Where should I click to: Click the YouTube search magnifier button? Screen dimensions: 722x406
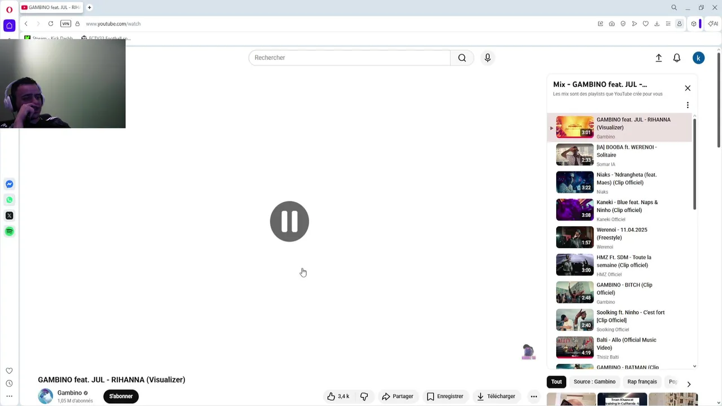pyautogui.click(x=462, y=58)
